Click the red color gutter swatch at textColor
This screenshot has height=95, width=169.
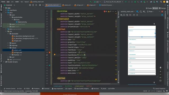50,53
